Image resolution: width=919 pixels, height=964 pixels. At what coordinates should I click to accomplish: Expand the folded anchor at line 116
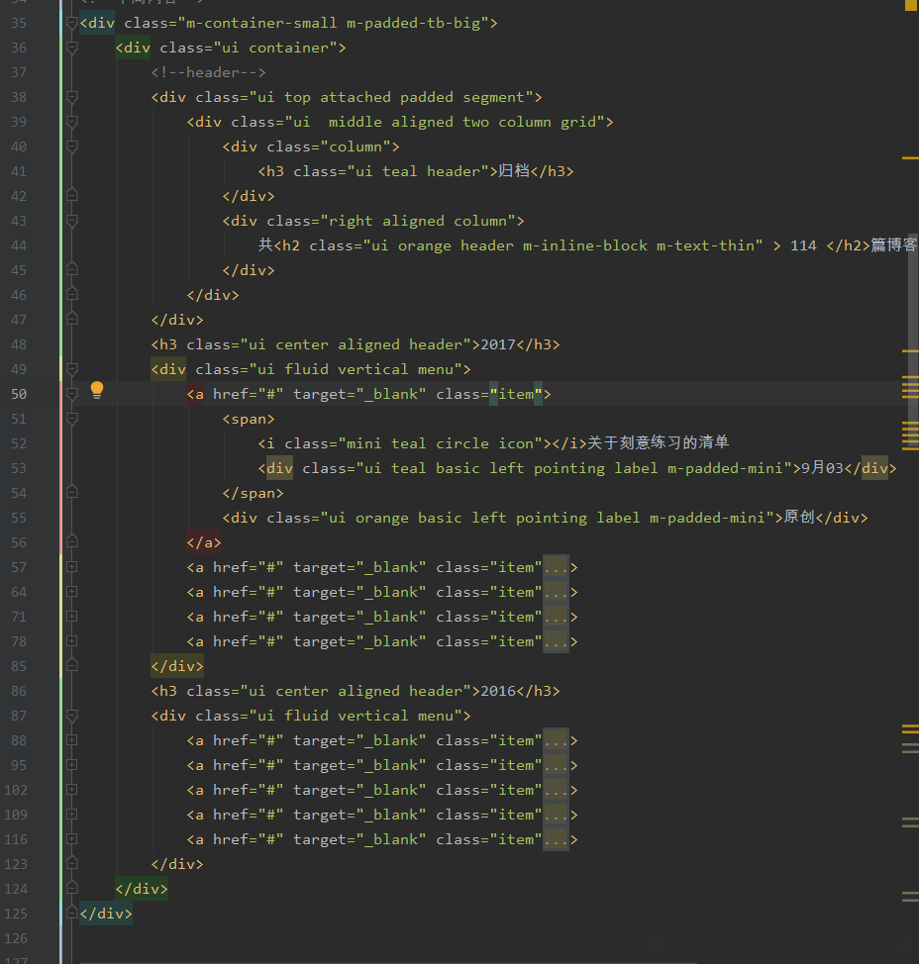point(72,839)
